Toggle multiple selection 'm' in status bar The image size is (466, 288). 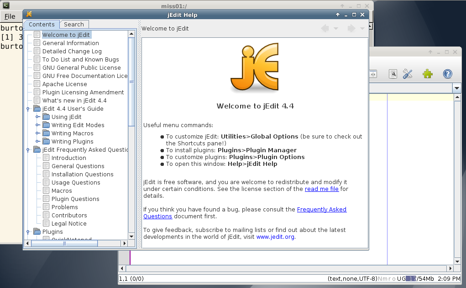coord(385,279)
